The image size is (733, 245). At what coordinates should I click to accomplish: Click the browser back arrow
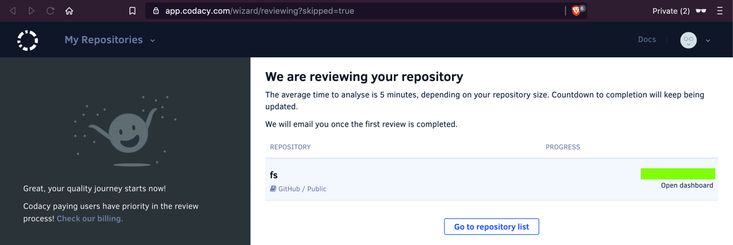pyautogui.click(x=13, y=11)
